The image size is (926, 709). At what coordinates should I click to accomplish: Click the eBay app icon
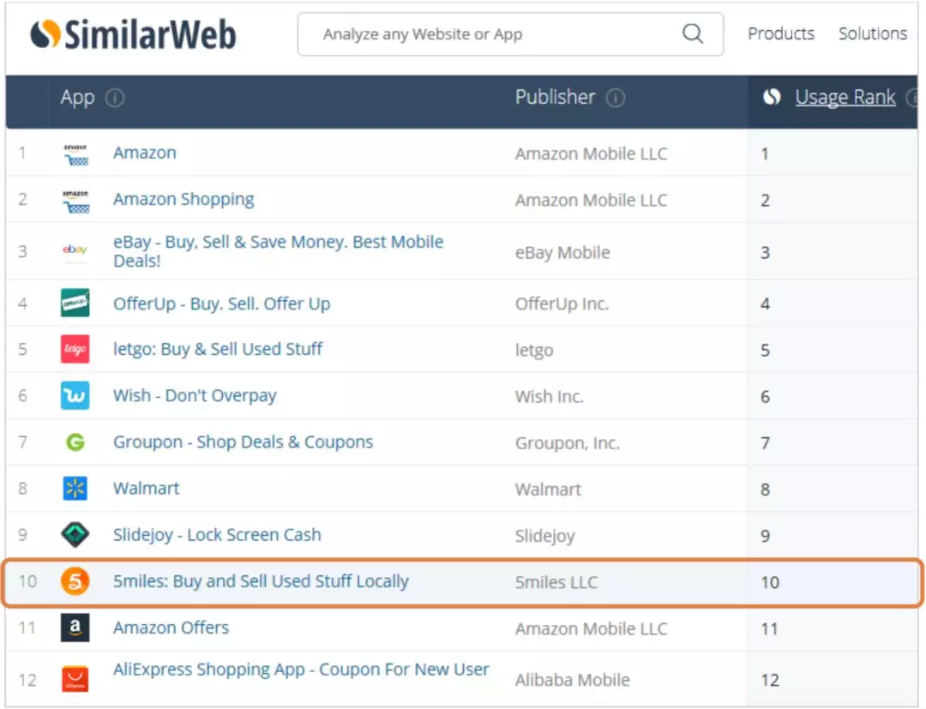pyautogui.click(x=75, y=250)
